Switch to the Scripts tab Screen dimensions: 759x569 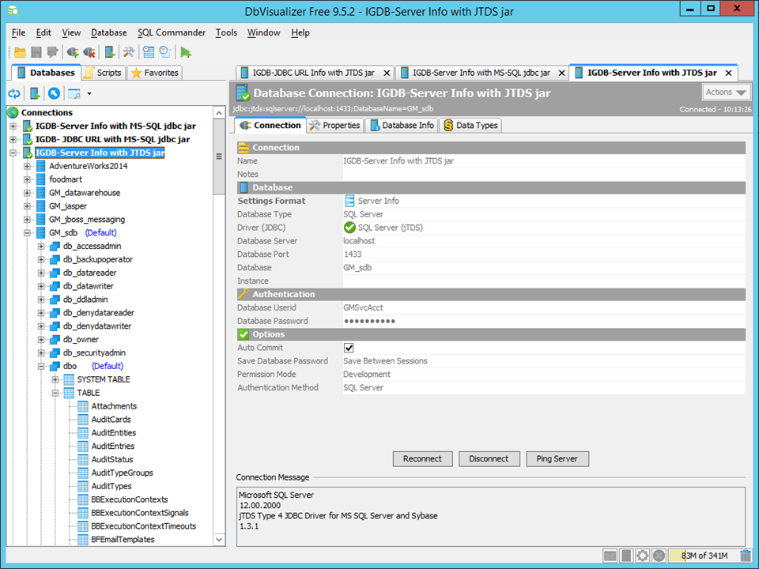point(104,73)
